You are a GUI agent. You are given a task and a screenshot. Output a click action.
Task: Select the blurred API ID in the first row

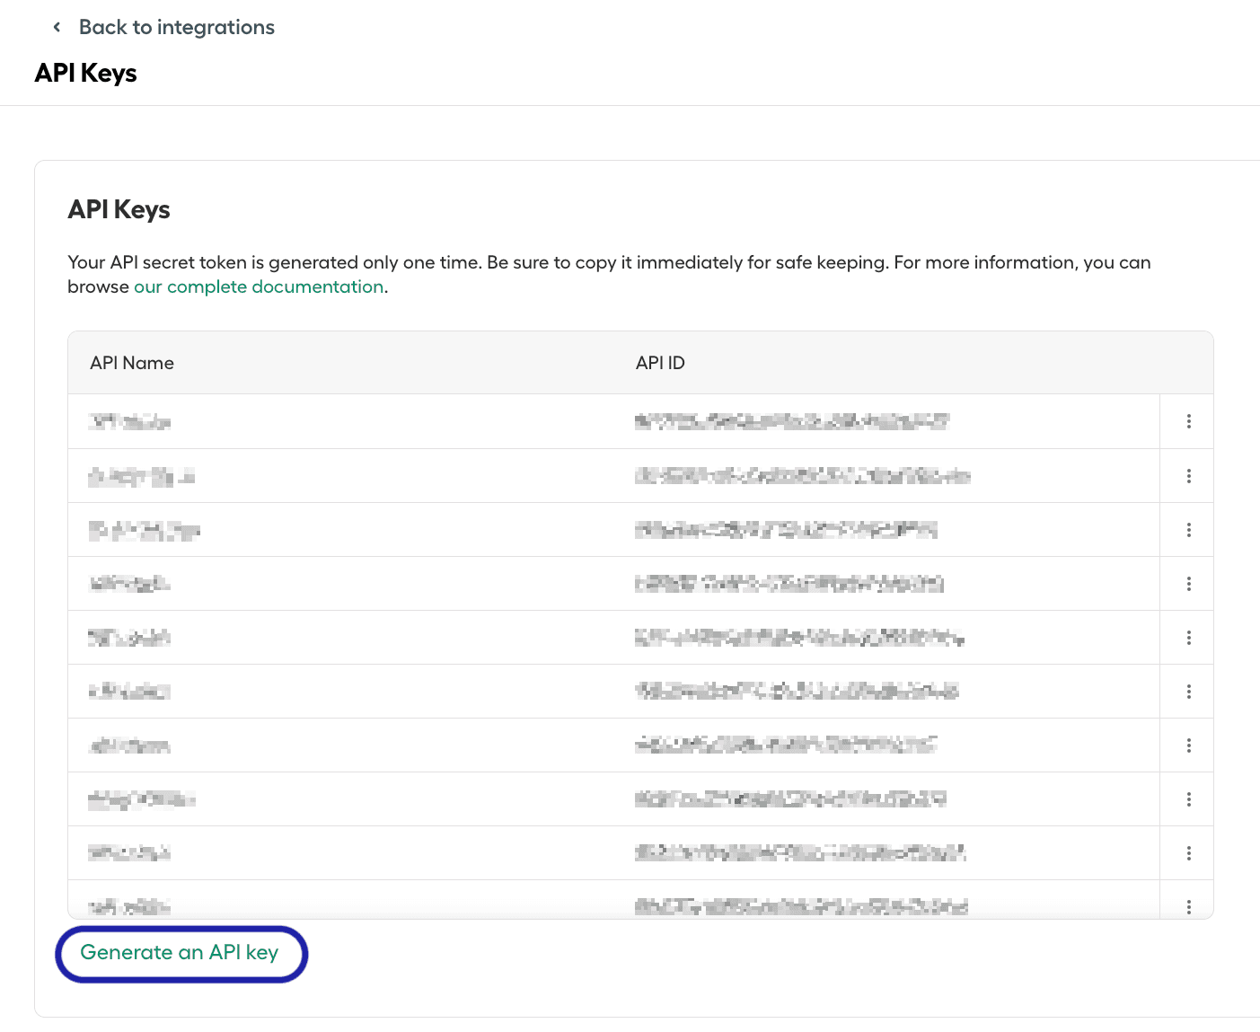point(791,421)
